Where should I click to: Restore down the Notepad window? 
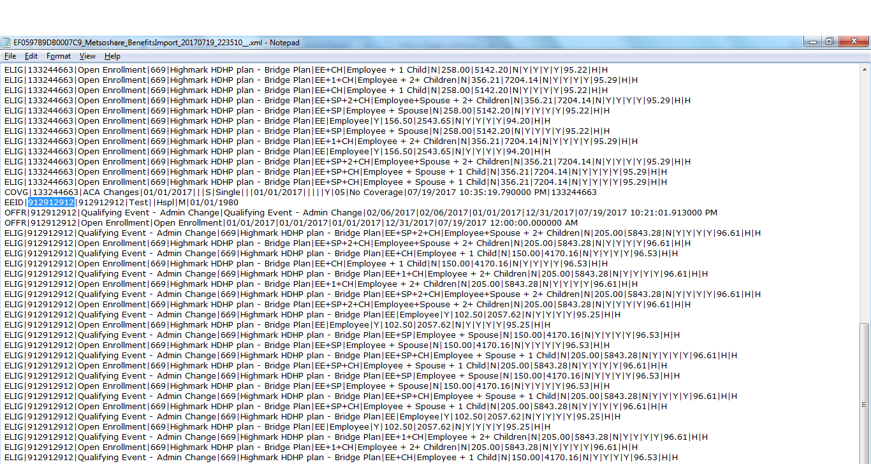tap(829, 41)
